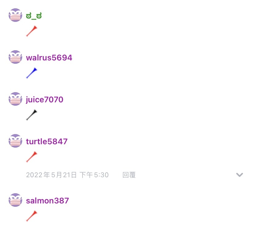
Task: Click the avatar next to turtle5847
Action: click(x=15, y=141)
